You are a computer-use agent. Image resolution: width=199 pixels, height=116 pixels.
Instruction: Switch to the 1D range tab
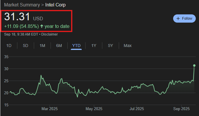click(9, 46)
